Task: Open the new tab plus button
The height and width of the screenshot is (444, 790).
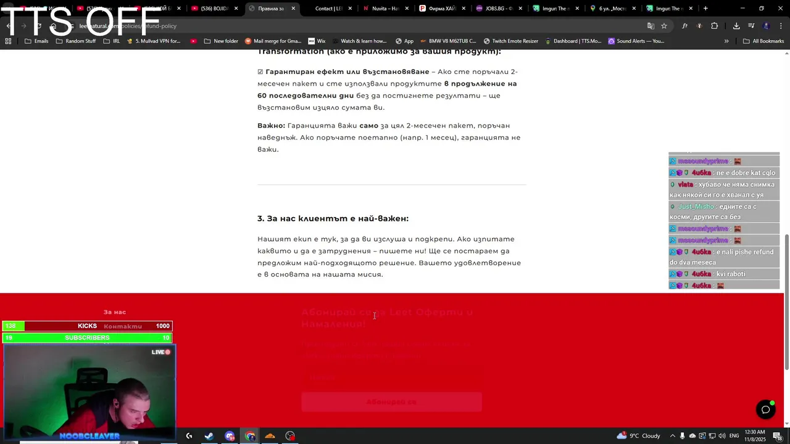Action: pos(705,9)
